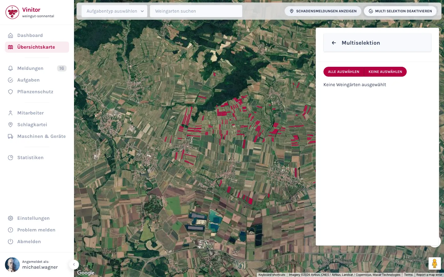Open the Dashboard home icon
This screenshot has width=444, height=277.
pyautogui.click(x=10, y=35)
